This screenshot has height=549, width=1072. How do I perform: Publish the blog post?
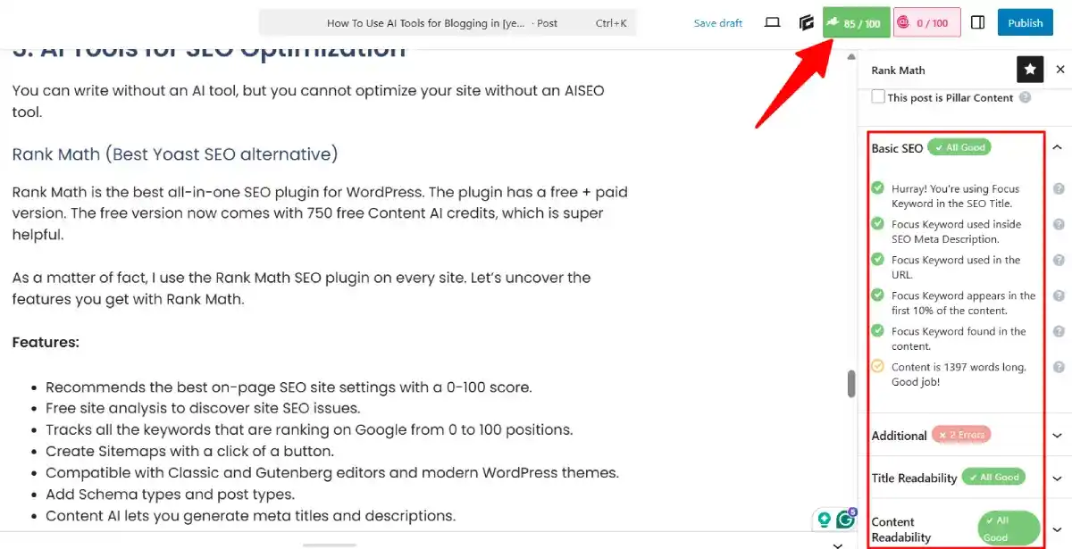pos(1025,22)
